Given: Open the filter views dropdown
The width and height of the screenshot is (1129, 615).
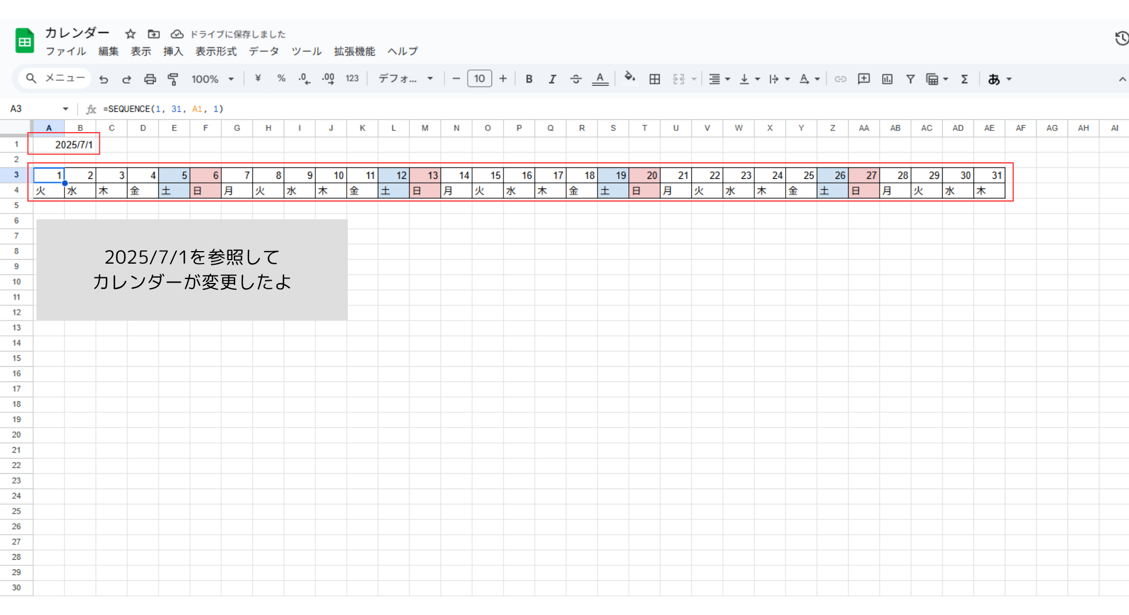Looking at the screenshot, I should click(x=937, y=79).
